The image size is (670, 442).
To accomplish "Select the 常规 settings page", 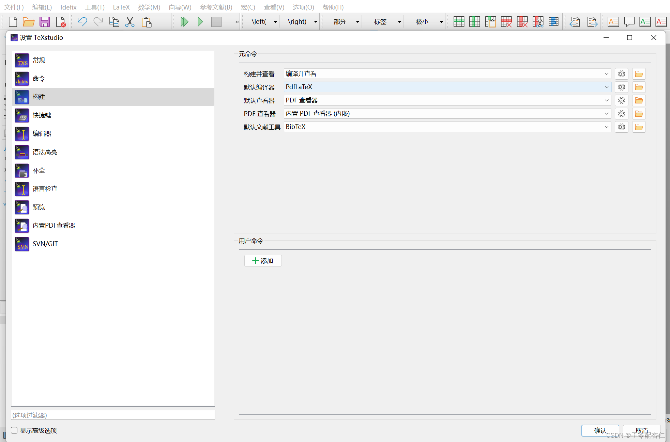I will click(x=113, y=60).
